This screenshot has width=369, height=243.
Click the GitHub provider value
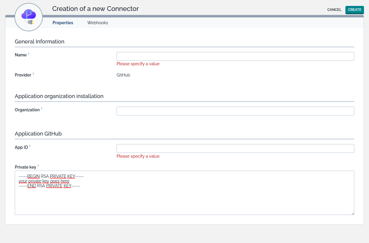(x=123, y=75)
